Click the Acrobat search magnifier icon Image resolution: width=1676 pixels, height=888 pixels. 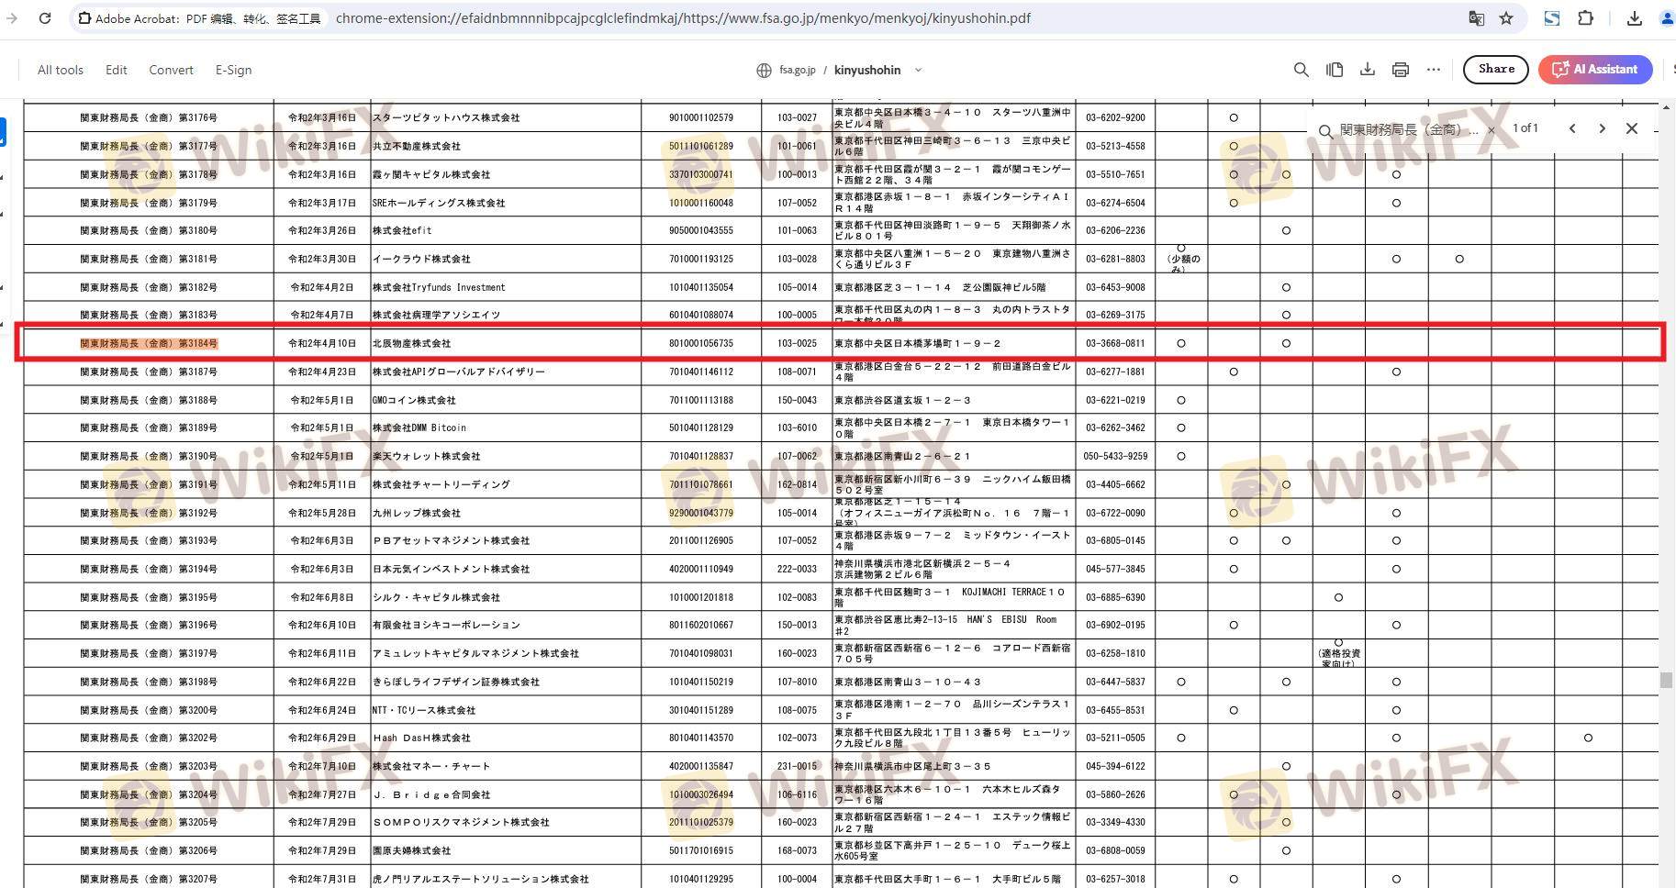coord(1301,70)
